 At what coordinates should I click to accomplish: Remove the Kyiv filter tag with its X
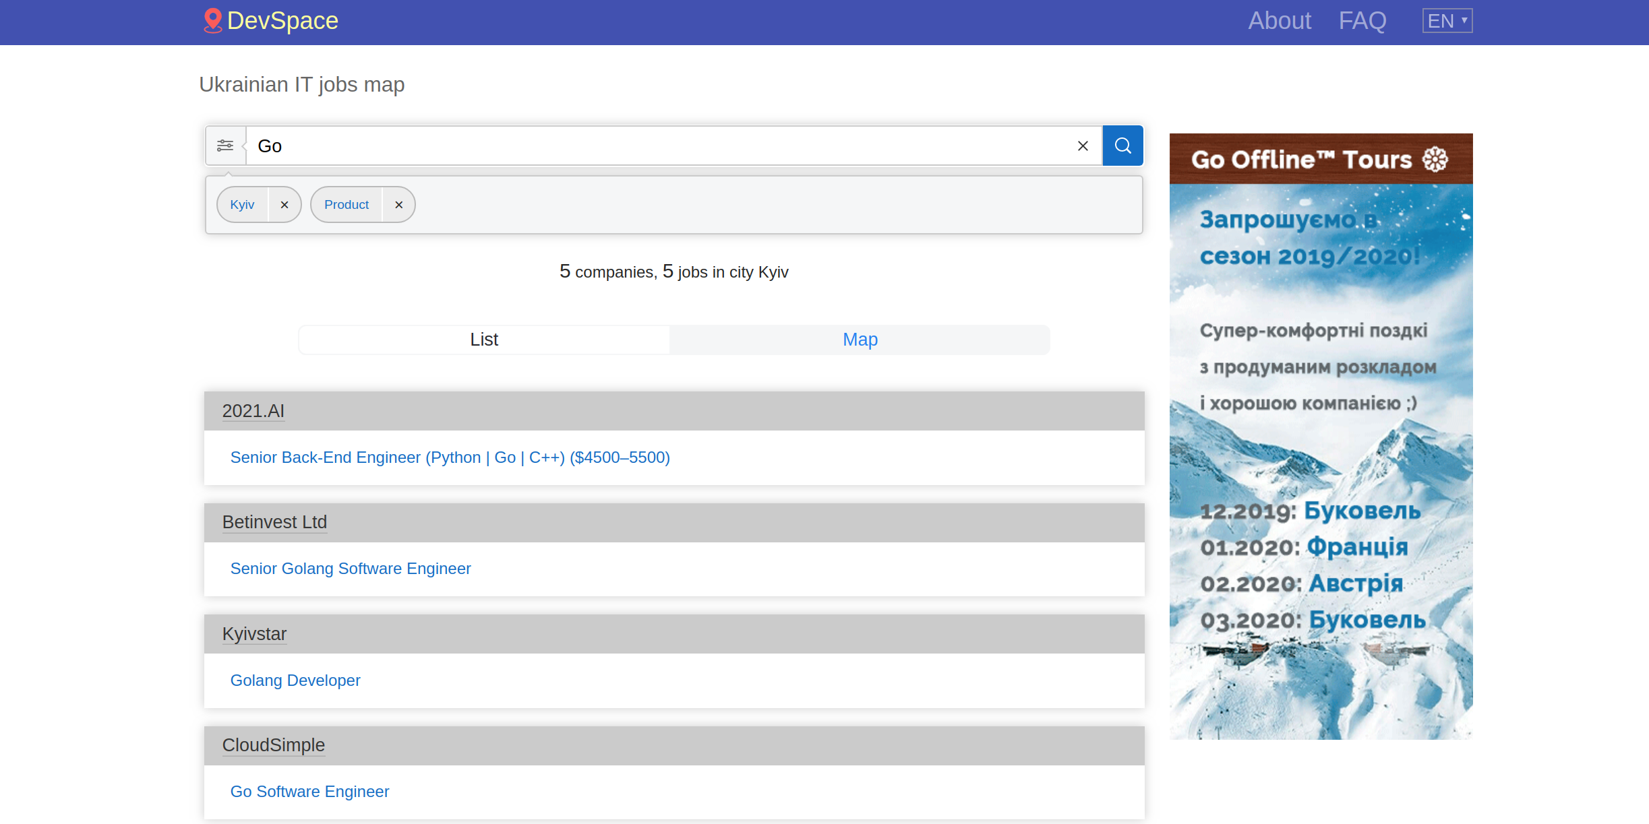[284, 204]
